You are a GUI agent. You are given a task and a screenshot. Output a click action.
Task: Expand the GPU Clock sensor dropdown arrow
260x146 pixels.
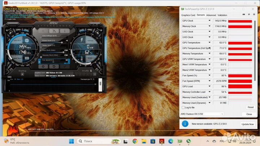point(209,21)
